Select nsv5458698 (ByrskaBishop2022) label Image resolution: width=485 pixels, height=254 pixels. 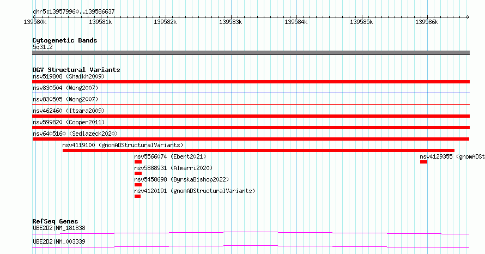[181, 179]
